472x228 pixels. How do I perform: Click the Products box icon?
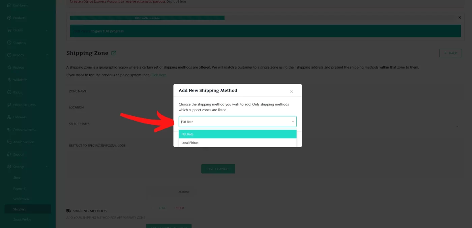click(x=9, y=18)
